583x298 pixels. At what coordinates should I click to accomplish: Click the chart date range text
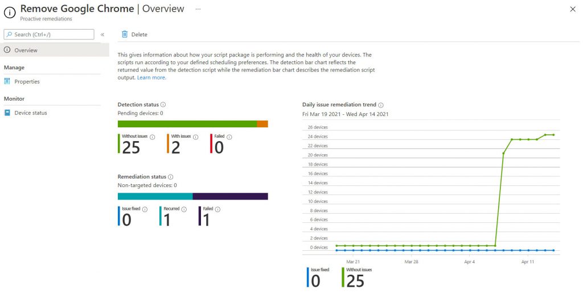pos(346,114)
